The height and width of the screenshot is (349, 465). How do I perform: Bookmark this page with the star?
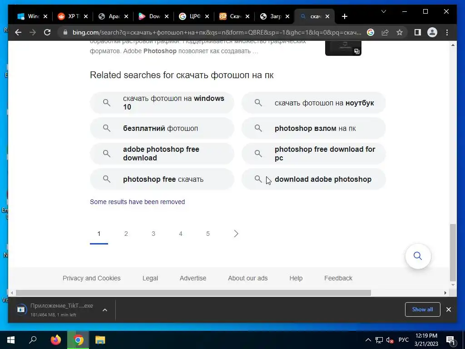pyautogui.click(x=400, y=32)
